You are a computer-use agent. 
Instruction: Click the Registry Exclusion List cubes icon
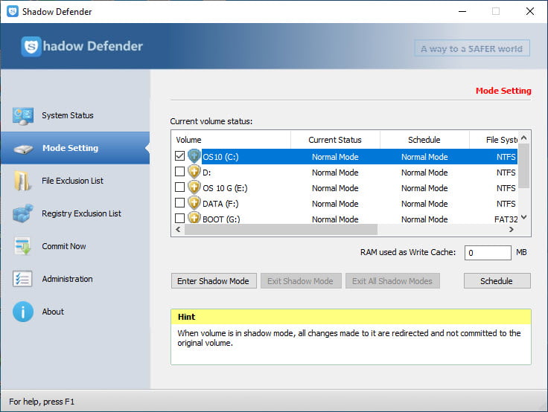pyautogui.click(x=23, y=213)
